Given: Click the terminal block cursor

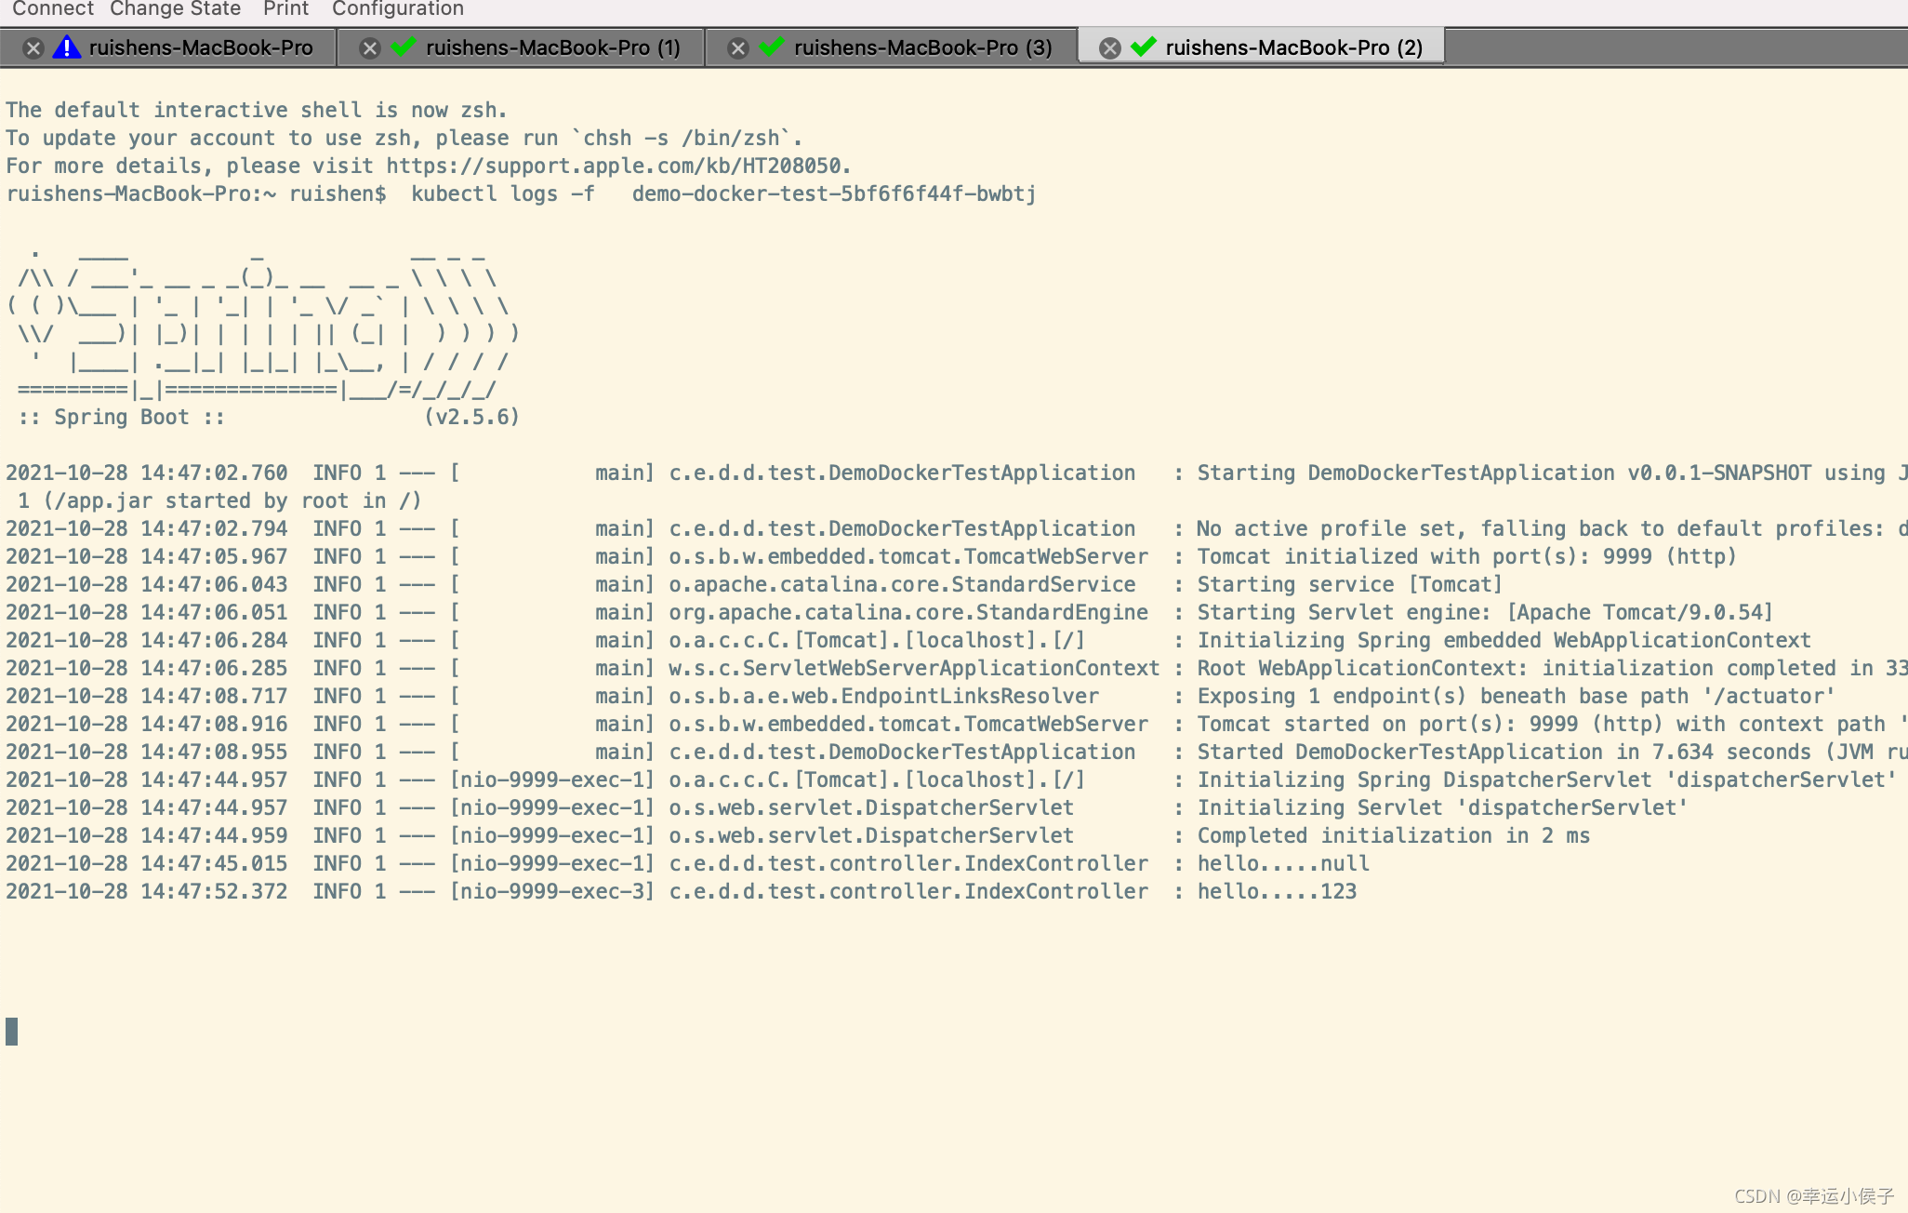Looking at the screenshot, I should (12, 1031).
